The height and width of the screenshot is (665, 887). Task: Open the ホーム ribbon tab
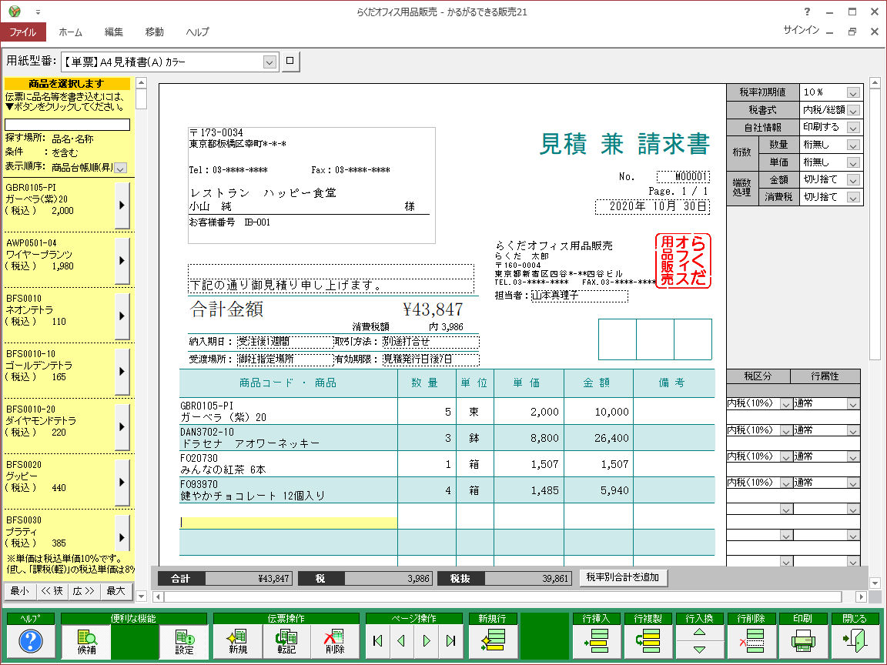coord(71,32)
